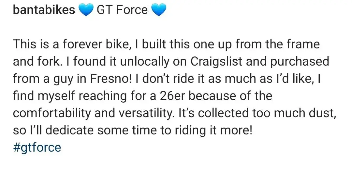The image size is (352, 174).
Task: Click the word unlocally in caption
Action: coord(145,62)
